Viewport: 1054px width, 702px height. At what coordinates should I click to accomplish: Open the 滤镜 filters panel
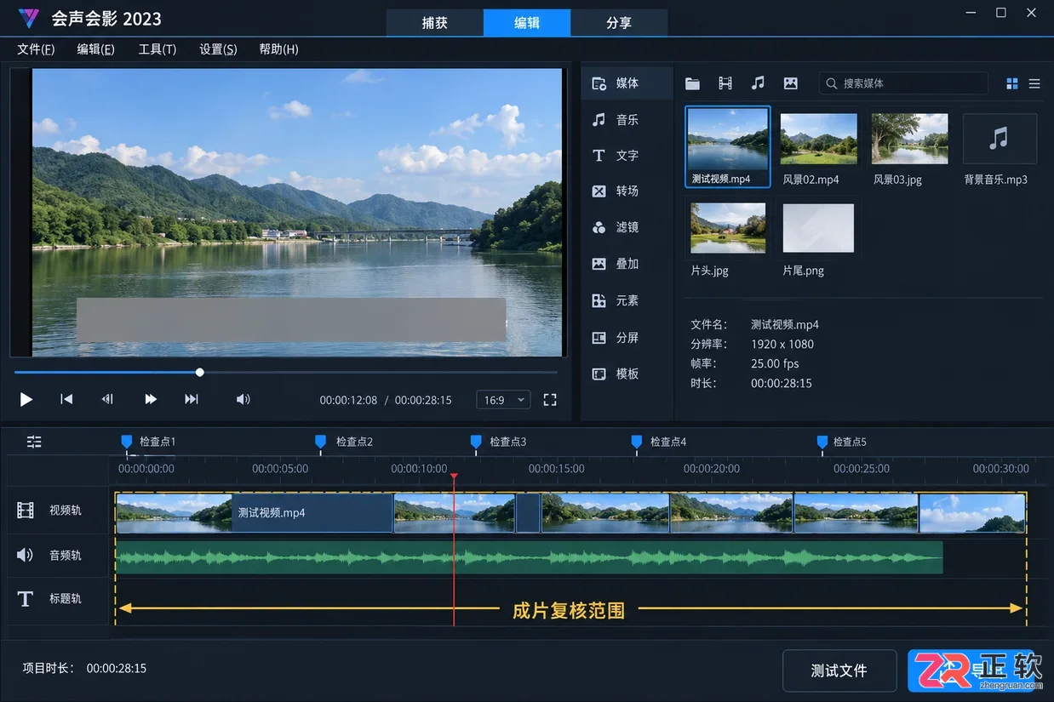coord(627,228)
